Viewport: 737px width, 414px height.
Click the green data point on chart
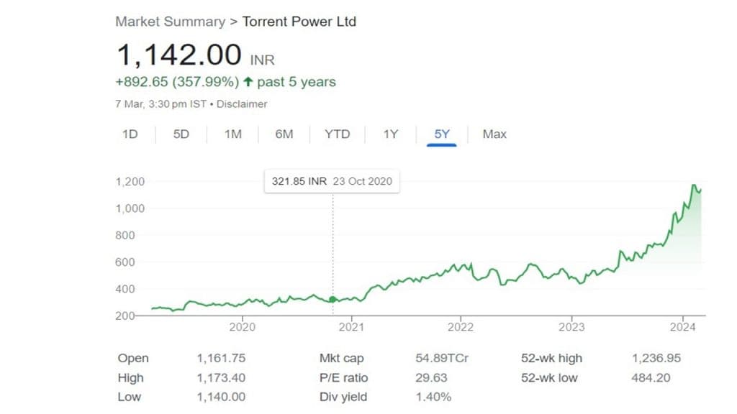(333, 300)
